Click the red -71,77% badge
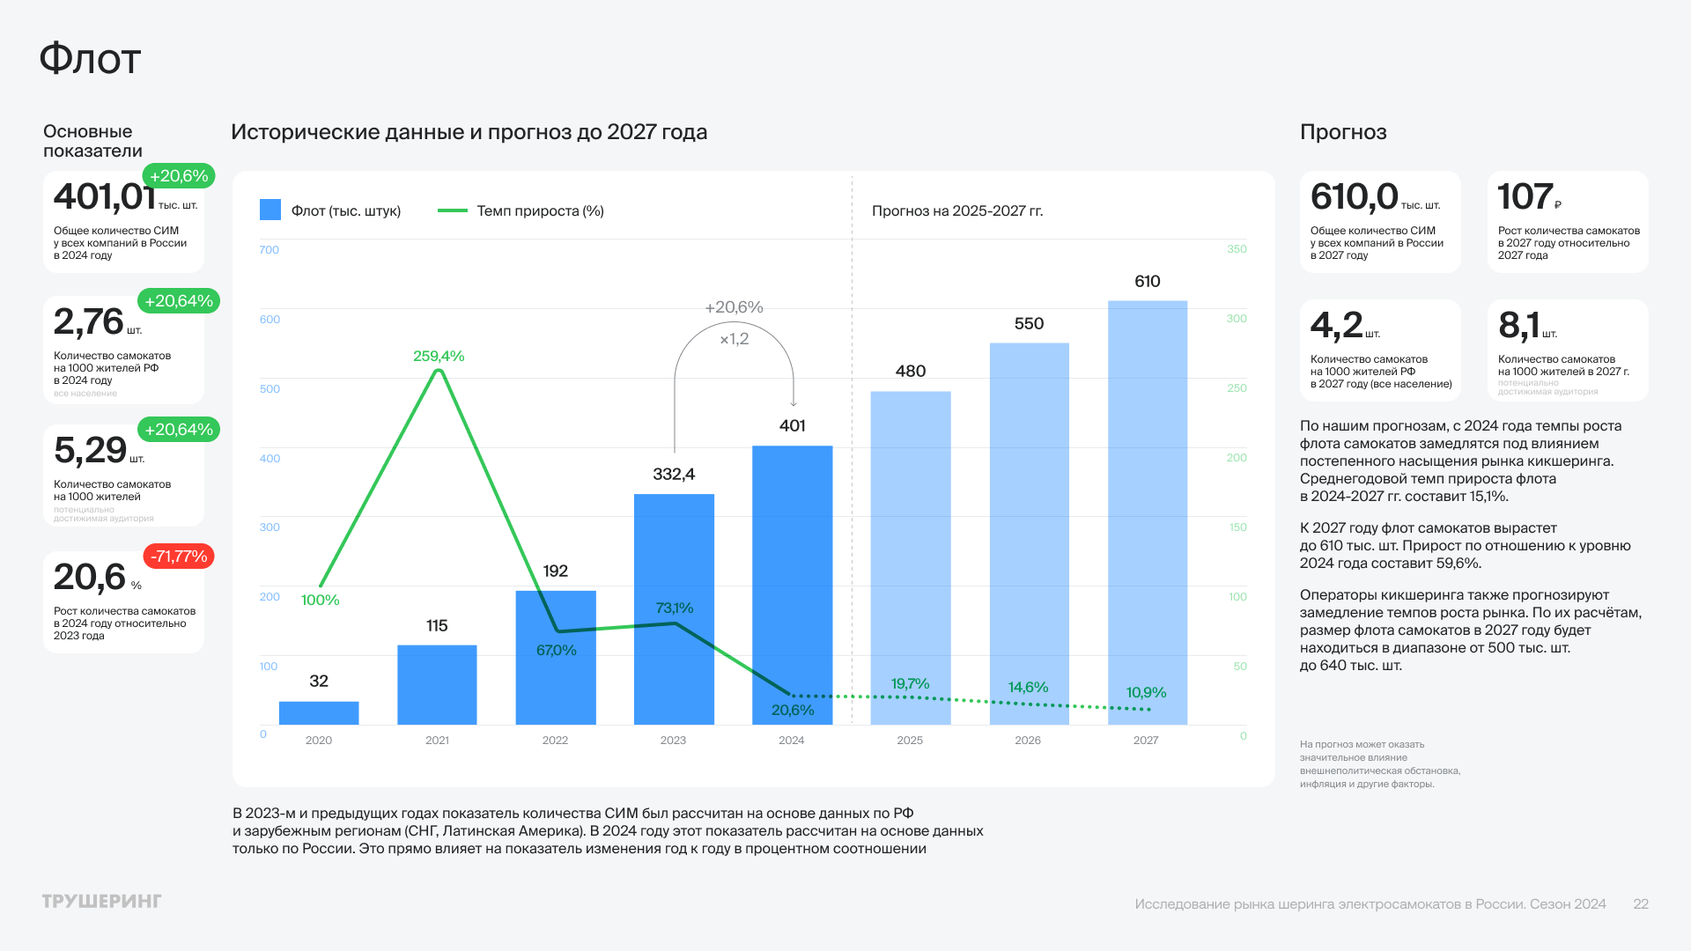The height and width of the screenshot is (951, 1691). click(x=179, y=557)
